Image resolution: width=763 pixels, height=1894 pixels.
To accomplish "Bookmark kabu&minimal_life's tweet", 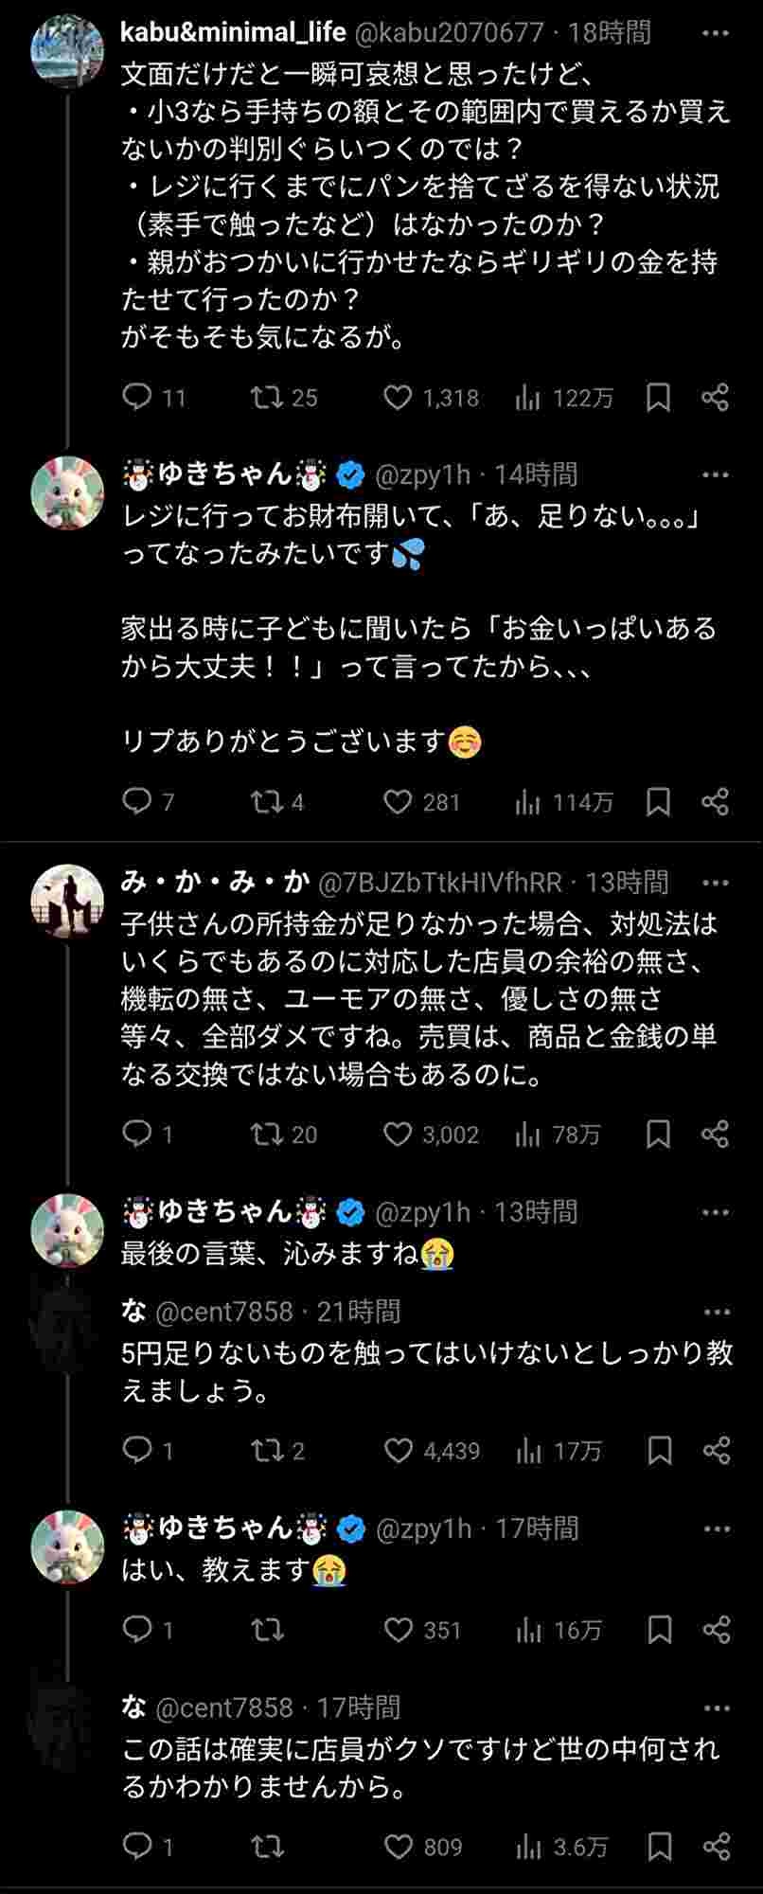I will (658, 398).
